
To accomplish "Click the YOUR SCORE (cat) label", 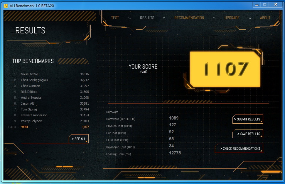I will point(143,68).
